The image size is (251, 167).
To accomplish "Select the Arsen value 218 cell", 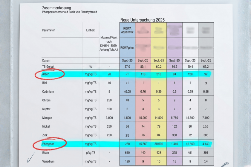I will click(x=159, y=74).
